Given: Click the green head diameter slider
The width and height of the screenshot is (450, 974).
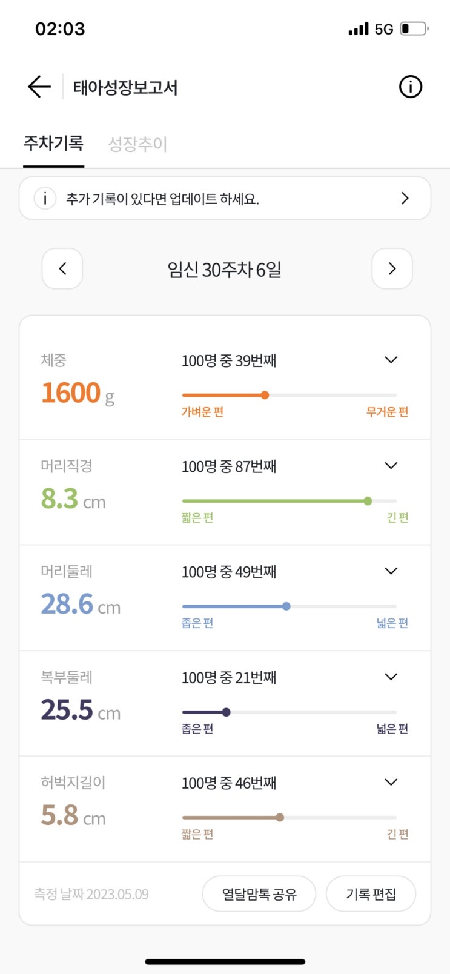Looking at the screenshot, I should tap(290, 501).
